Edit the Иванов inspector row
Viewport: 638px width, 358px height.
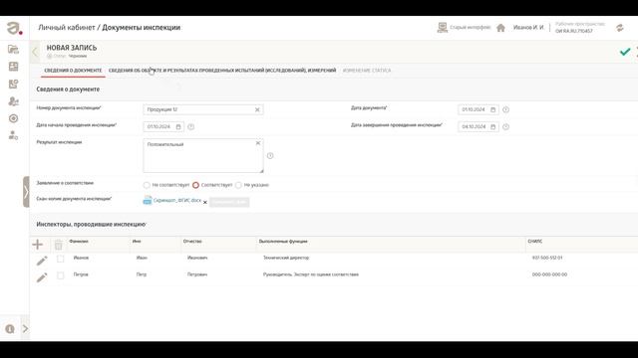(x=42, y=261)
